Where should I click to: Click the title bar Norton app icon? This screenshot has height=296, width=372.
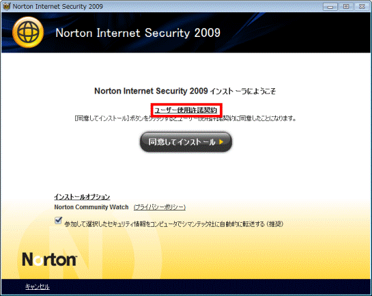6,6
